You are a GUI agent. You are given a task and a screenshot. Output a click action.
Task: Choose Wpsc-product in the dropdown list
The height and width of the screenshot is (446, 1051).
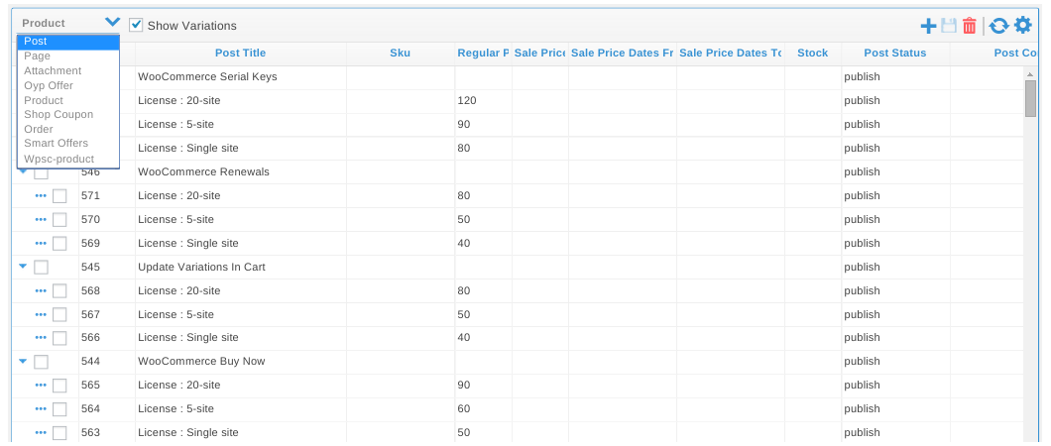point(68,159)
